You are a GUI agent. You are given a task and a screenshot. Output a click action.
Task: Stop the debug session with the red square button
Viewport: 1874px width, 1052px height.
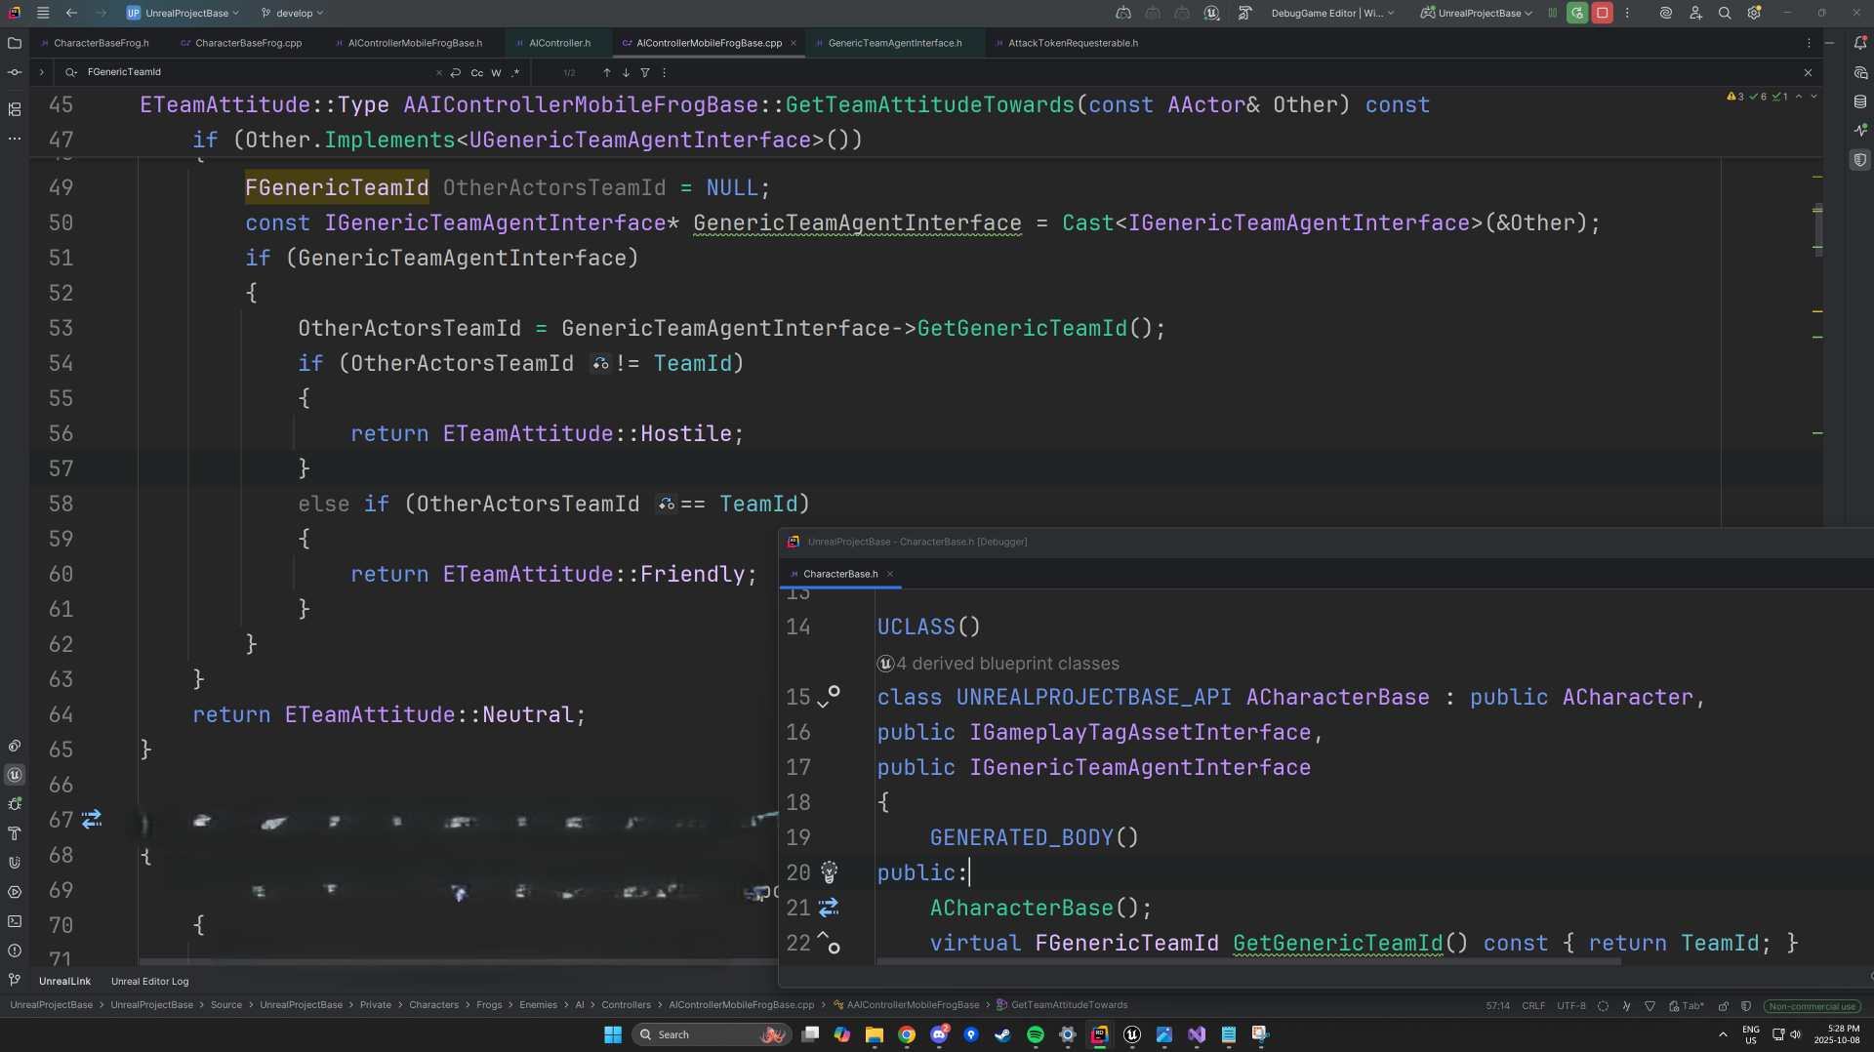point(1602,13)
